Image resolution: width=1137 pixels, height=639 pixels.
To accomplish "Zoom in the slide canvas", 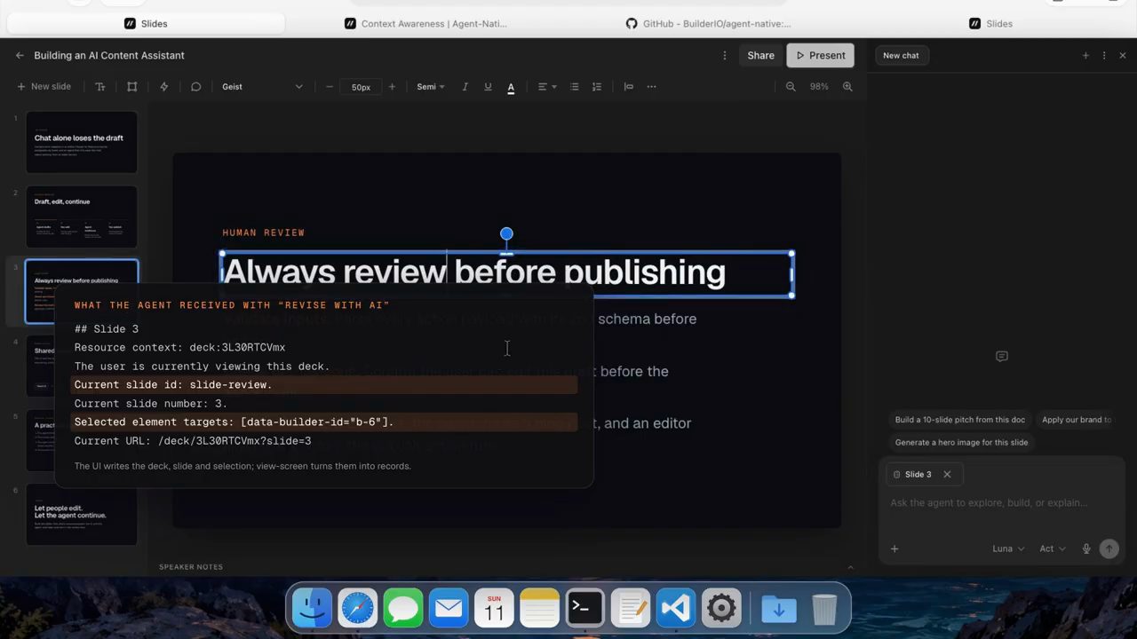I will click(x=847, y=87).
